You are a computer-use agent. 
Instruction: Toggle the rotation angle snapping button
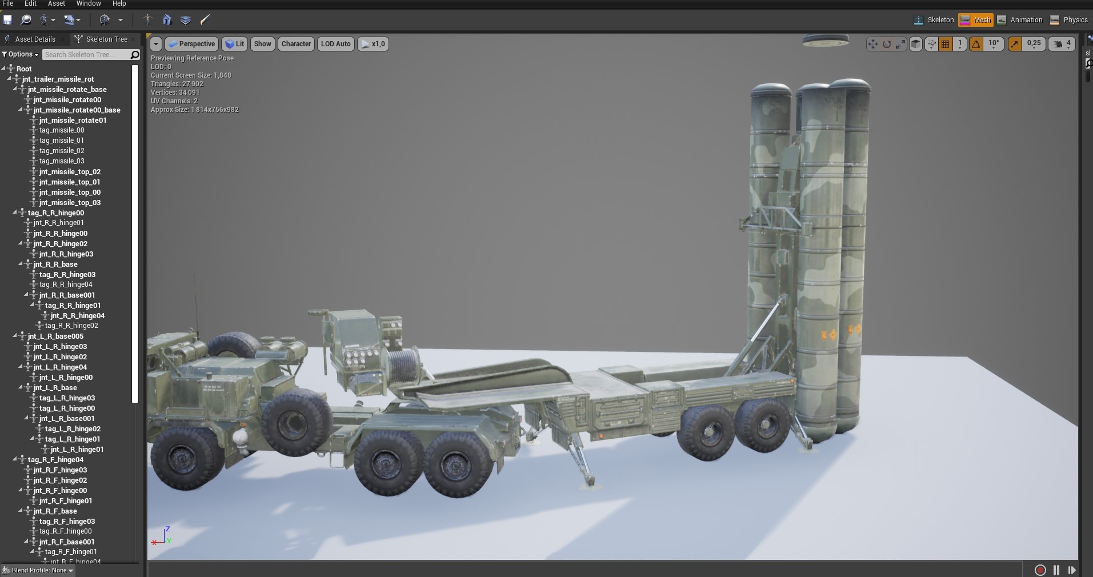click(x=976, y=44)
